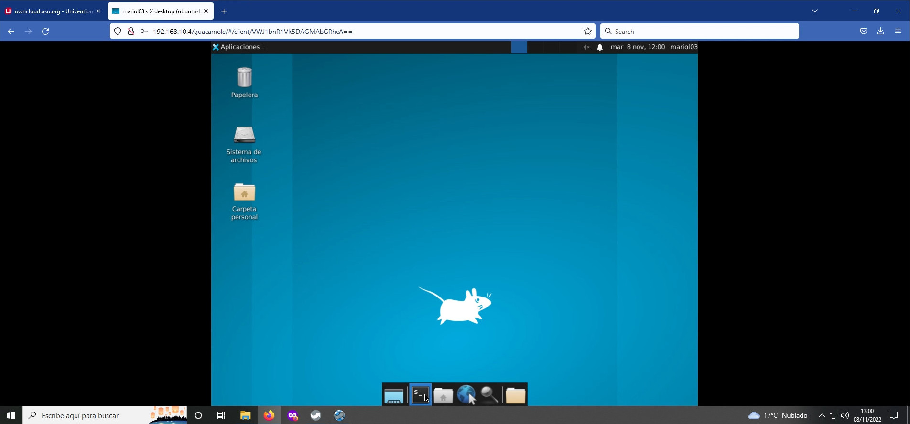Click the Show Desktop dock icon

pos(393,395)
